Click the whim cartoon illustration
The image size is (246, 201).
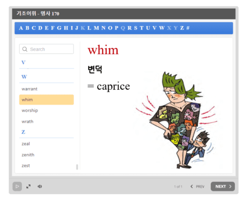pyautogui.click(x=176, y=120)
